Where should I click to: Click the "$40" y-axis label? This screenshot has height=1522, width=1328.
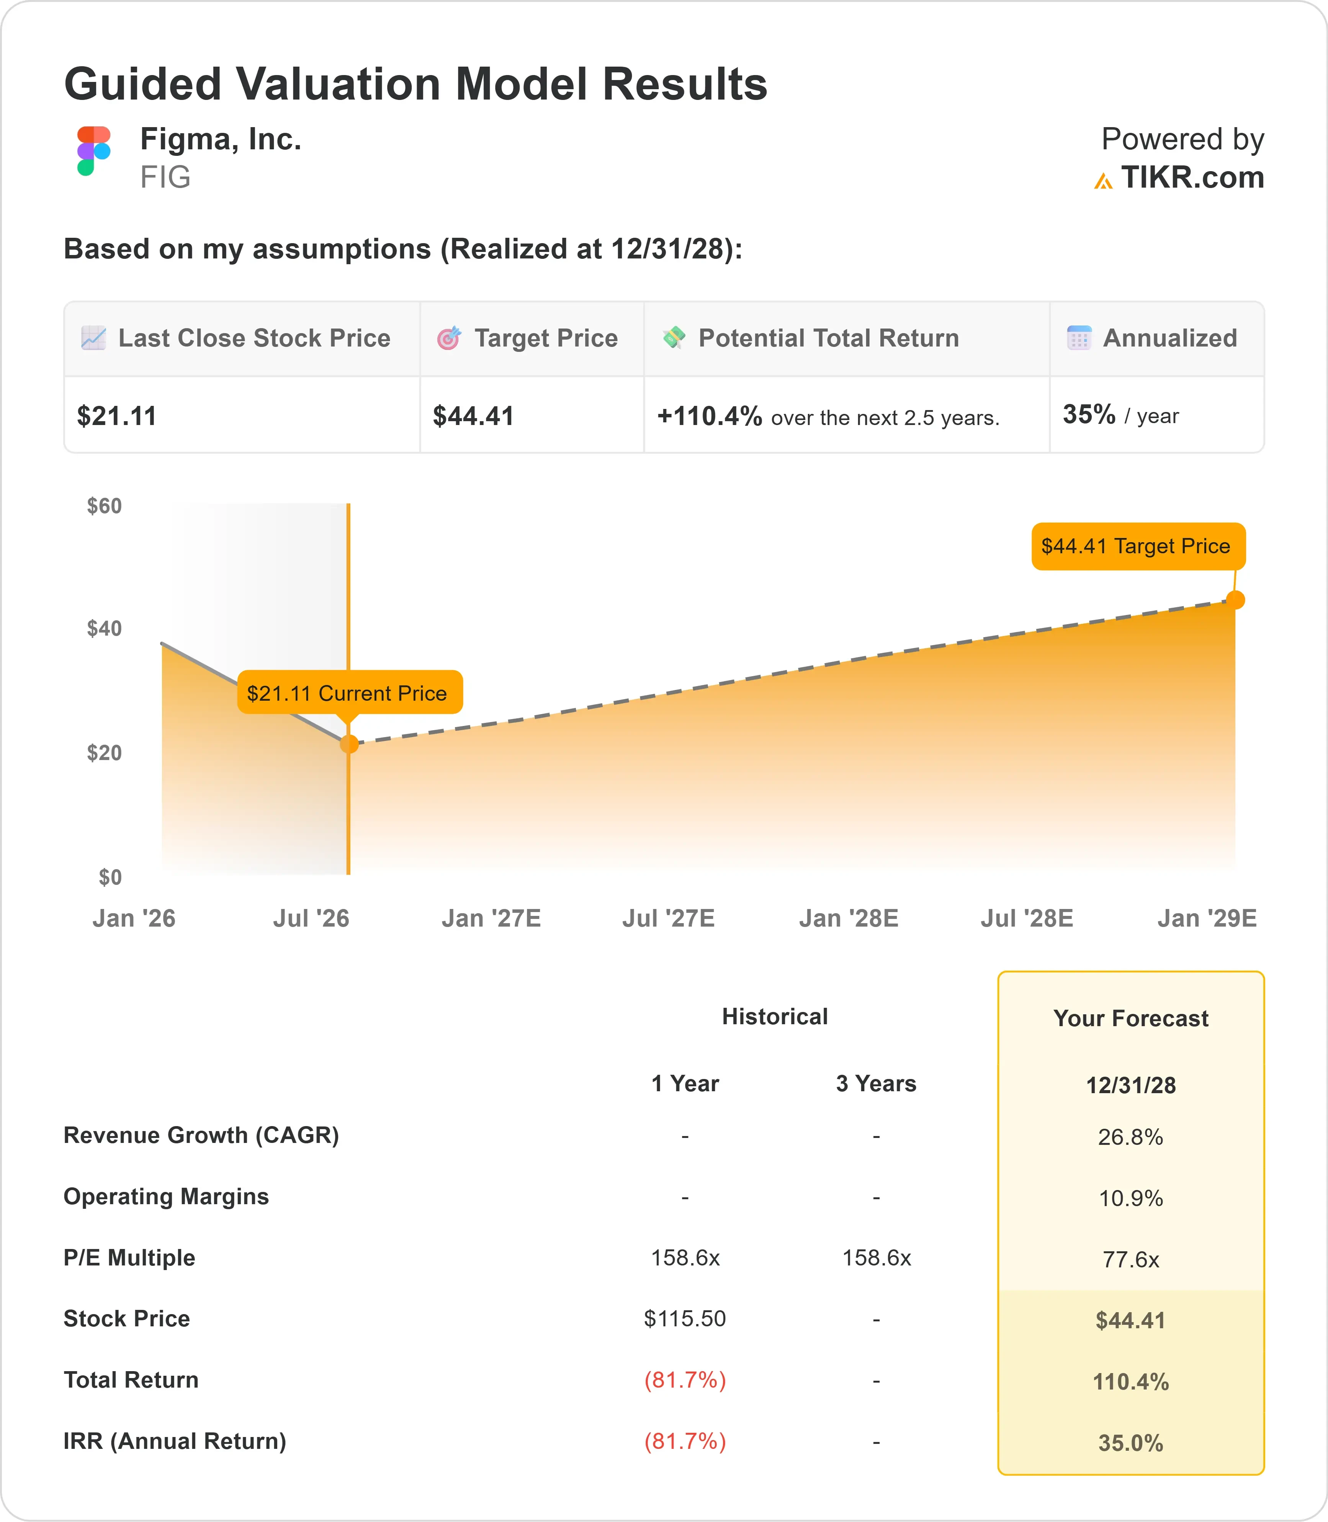(x=105, y=628)
